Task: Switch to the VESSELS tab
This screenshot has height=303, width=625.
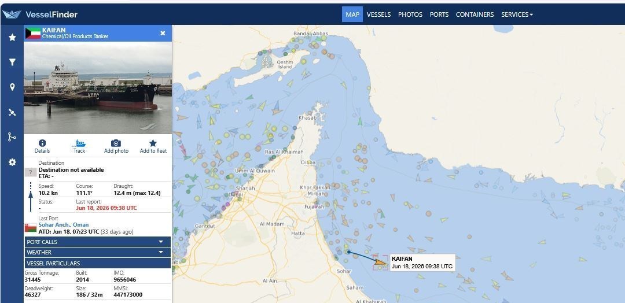Action: tap(378, 14)
